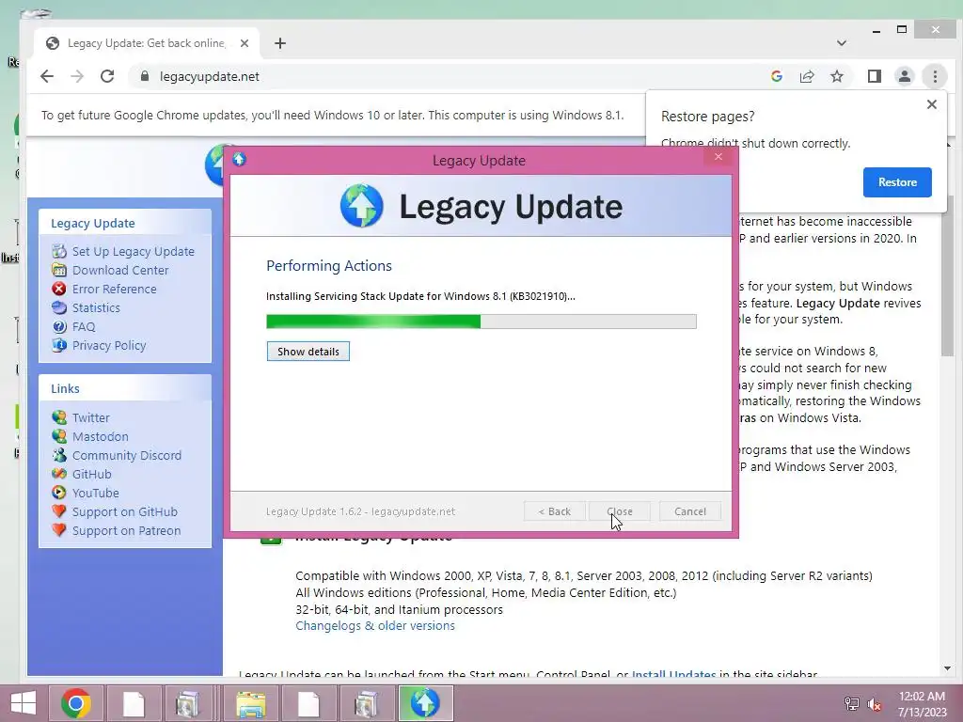The image size is (963, 722).
Task: Click the installer Back button
Action: [x=555, y=511]
